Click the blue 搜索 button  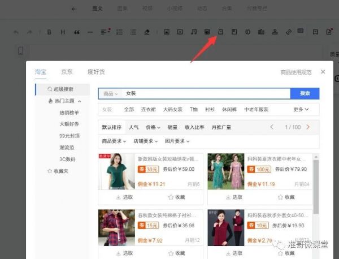pos(305,93)
